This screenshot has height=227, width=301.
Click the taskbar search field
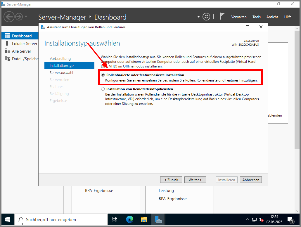pos(61,219)
